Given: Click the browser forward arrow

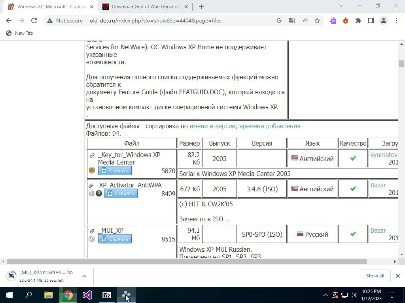Looking at the screenshot, I should tap(21, 21).
